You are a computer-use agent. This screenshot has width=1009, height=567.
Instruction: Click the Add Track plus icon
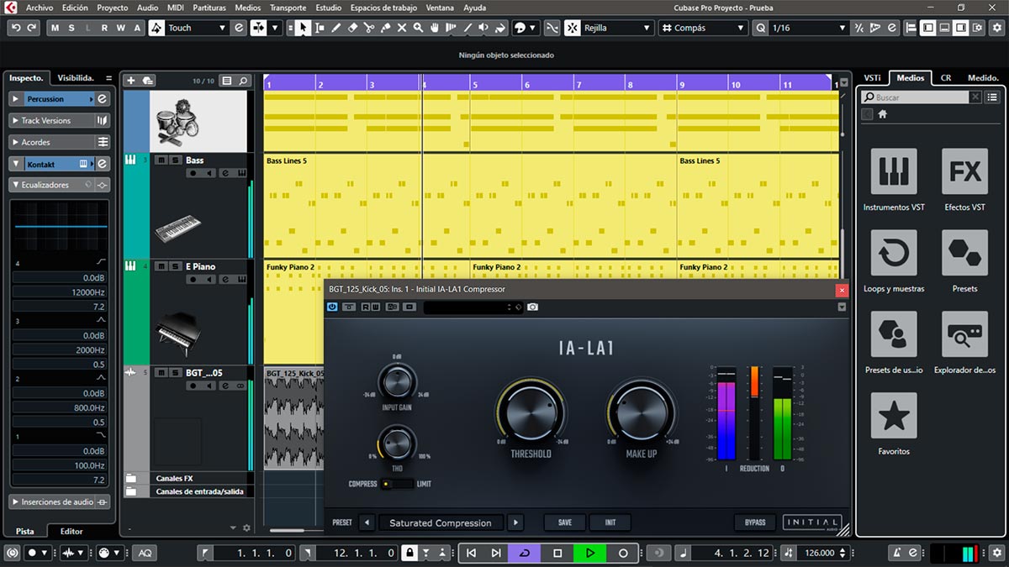(x=130, y=81)
